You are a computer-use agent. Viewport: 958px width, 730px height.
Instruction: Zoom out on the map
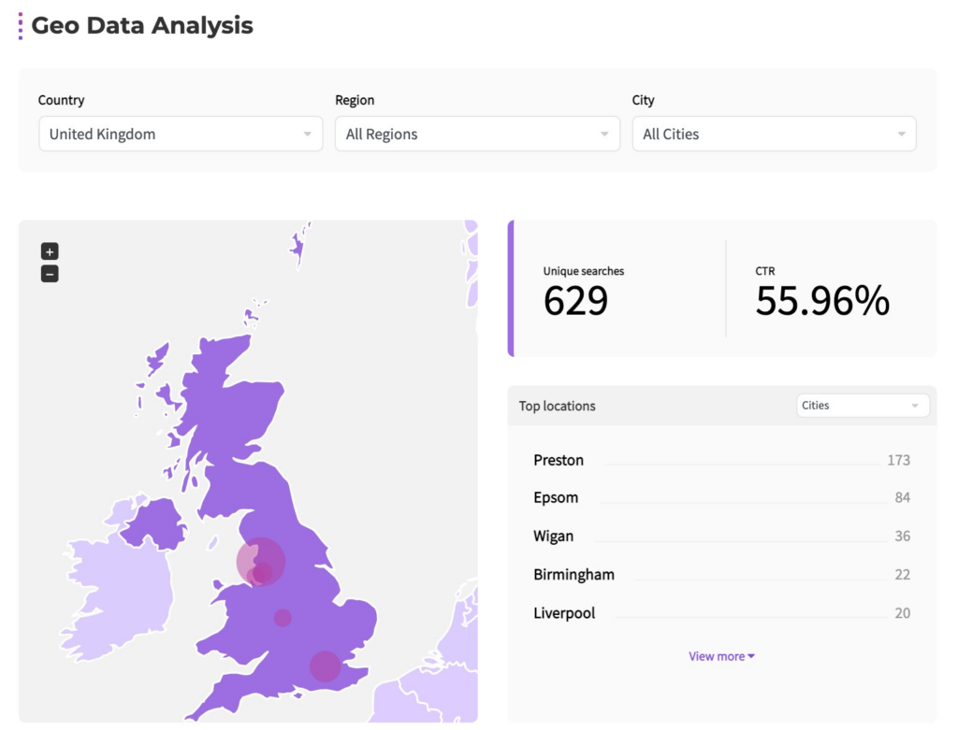tap(49, 273)
